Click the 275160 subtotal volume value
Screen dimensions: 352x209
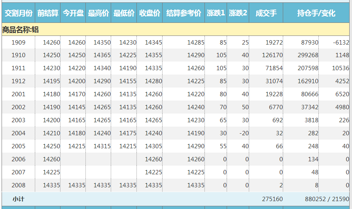pyautogui.click(x=272, y=199)
